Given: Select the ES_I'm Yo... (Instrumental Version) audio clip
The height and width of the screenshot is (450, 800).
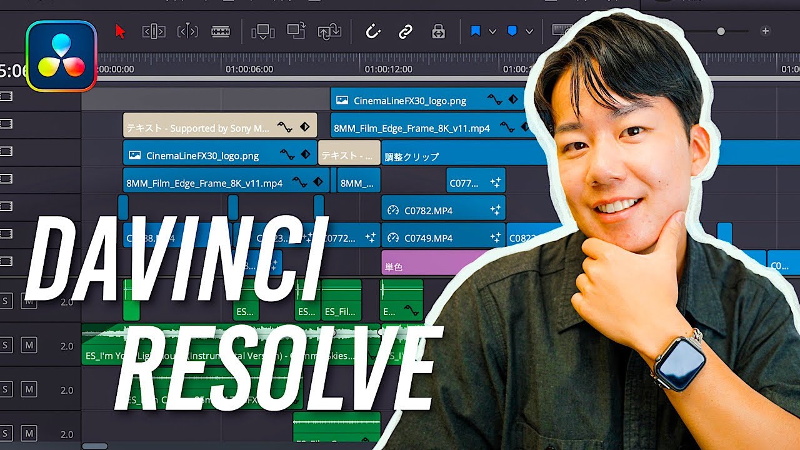Looking at the screenshot, I should coord(231,345).
